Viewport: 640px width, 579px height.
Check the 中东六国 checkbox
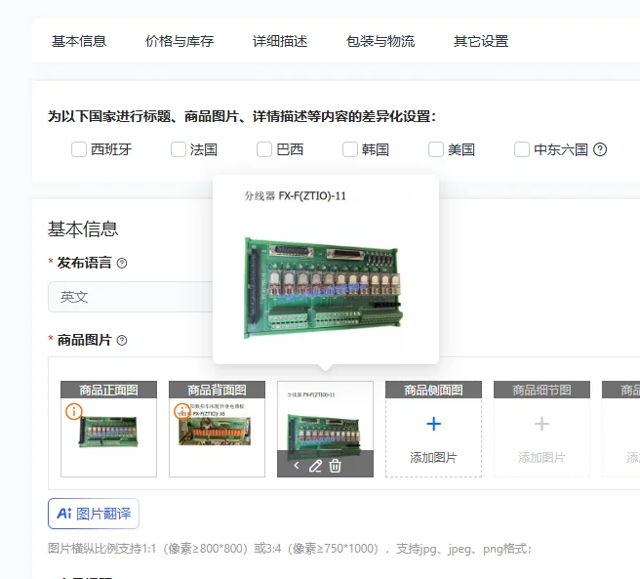point(522,149)
